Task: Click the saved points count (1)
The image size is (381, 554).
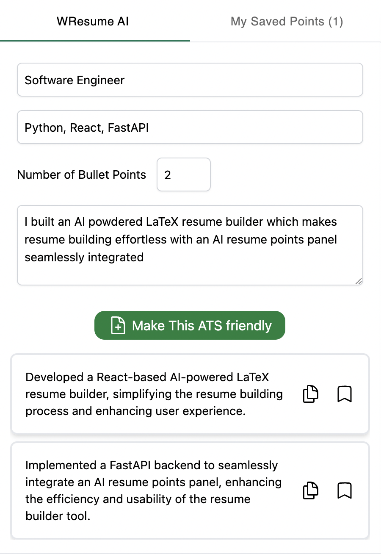Action: pyautogui.click(x=336, y=22)
